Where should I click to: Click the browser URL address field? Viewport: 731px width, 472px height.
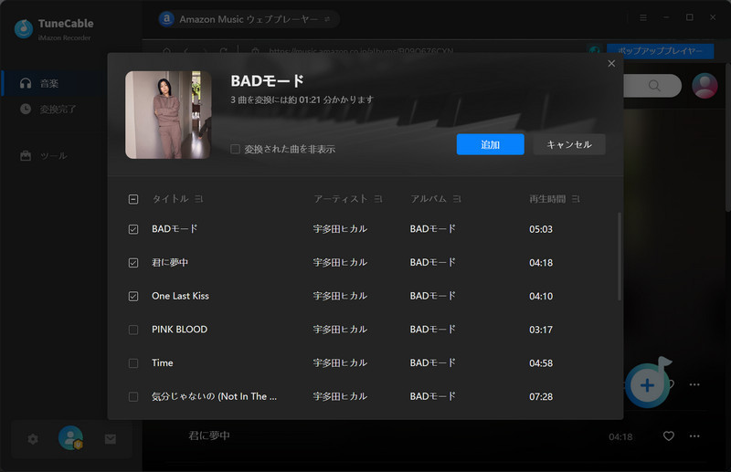pos(361,50)
